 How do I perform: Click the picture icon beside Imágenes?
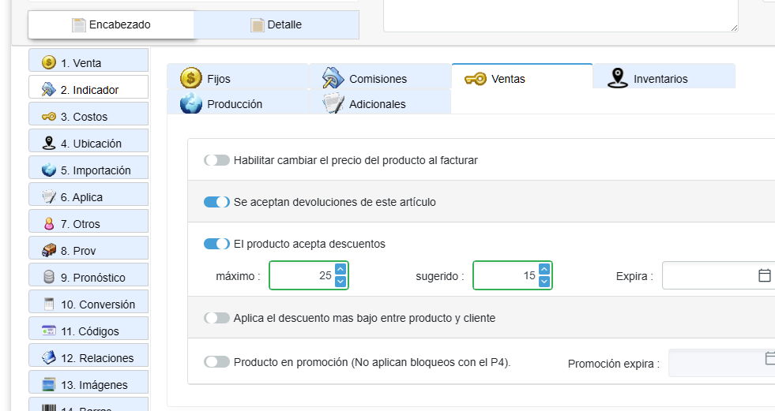(49, 385)
